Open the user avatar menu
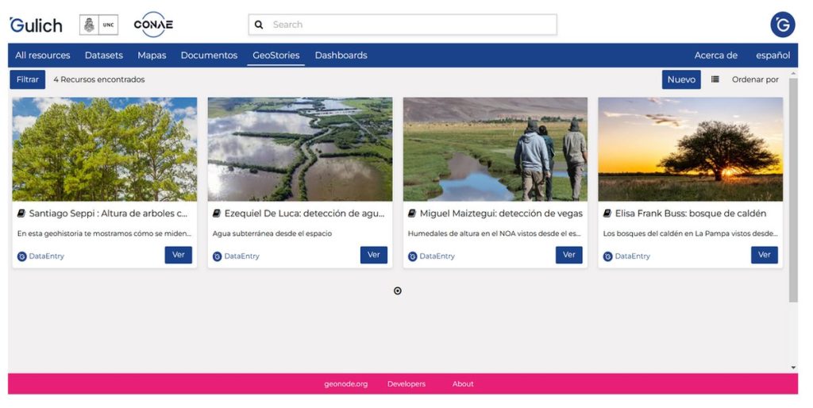 (x=782, y=25)
